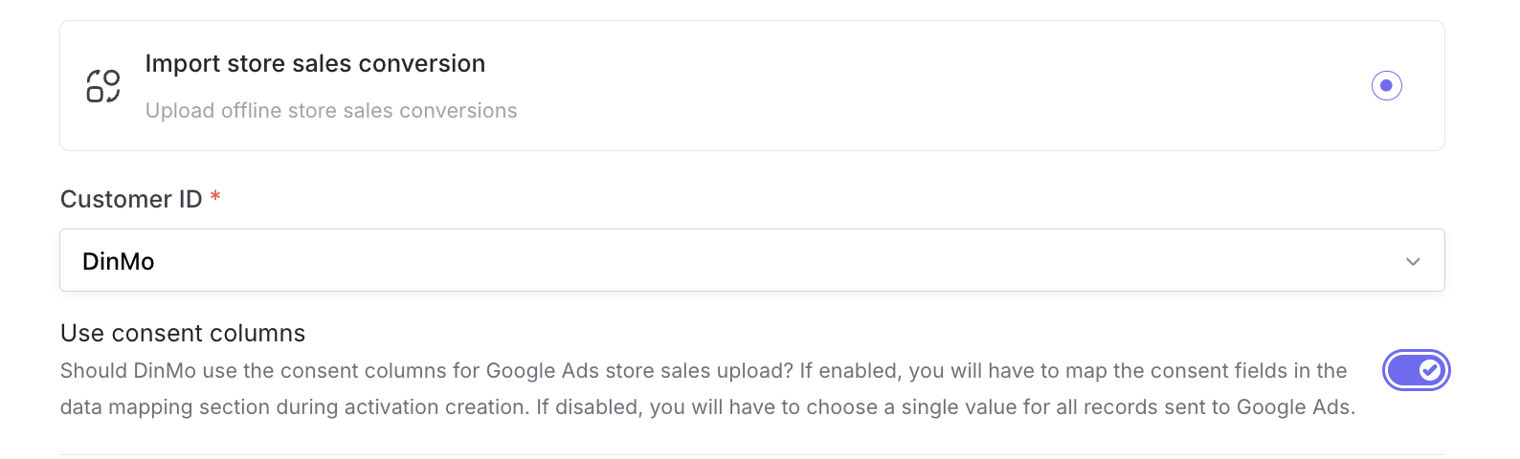1520x459 pixels.
Task: Click the red required asterisk
Action: [x=215, y=197]
